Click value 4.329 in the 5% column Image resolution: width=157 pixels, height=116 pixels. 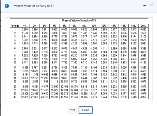point(64,44)
